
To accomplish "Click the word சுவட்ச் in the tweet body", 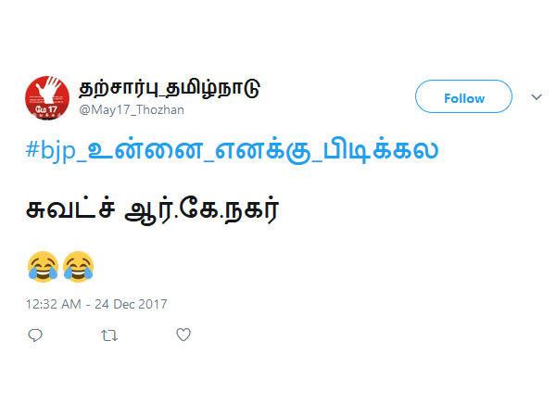I will tap(70, 208).
